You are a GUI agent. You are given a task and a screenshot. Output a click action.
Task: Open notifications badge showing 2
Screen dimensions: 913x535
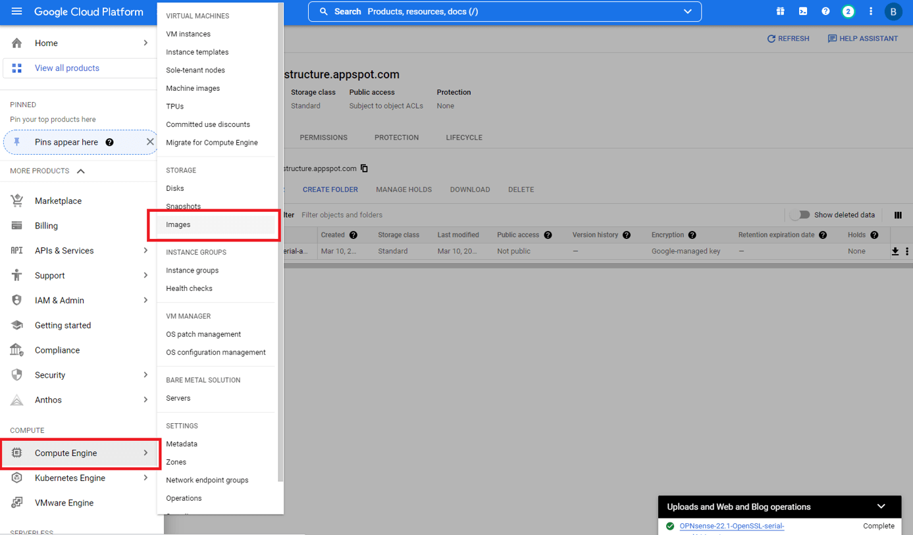848,11
